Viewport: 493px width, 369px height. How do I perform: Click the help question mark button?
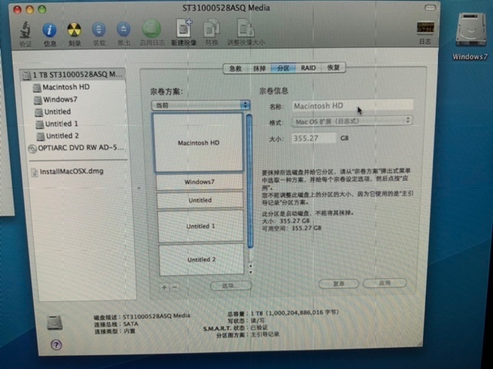pos(56,345)
